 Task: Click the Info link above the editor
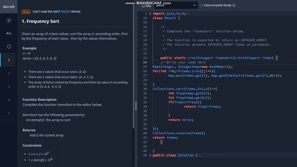click(x=147, y=6)
